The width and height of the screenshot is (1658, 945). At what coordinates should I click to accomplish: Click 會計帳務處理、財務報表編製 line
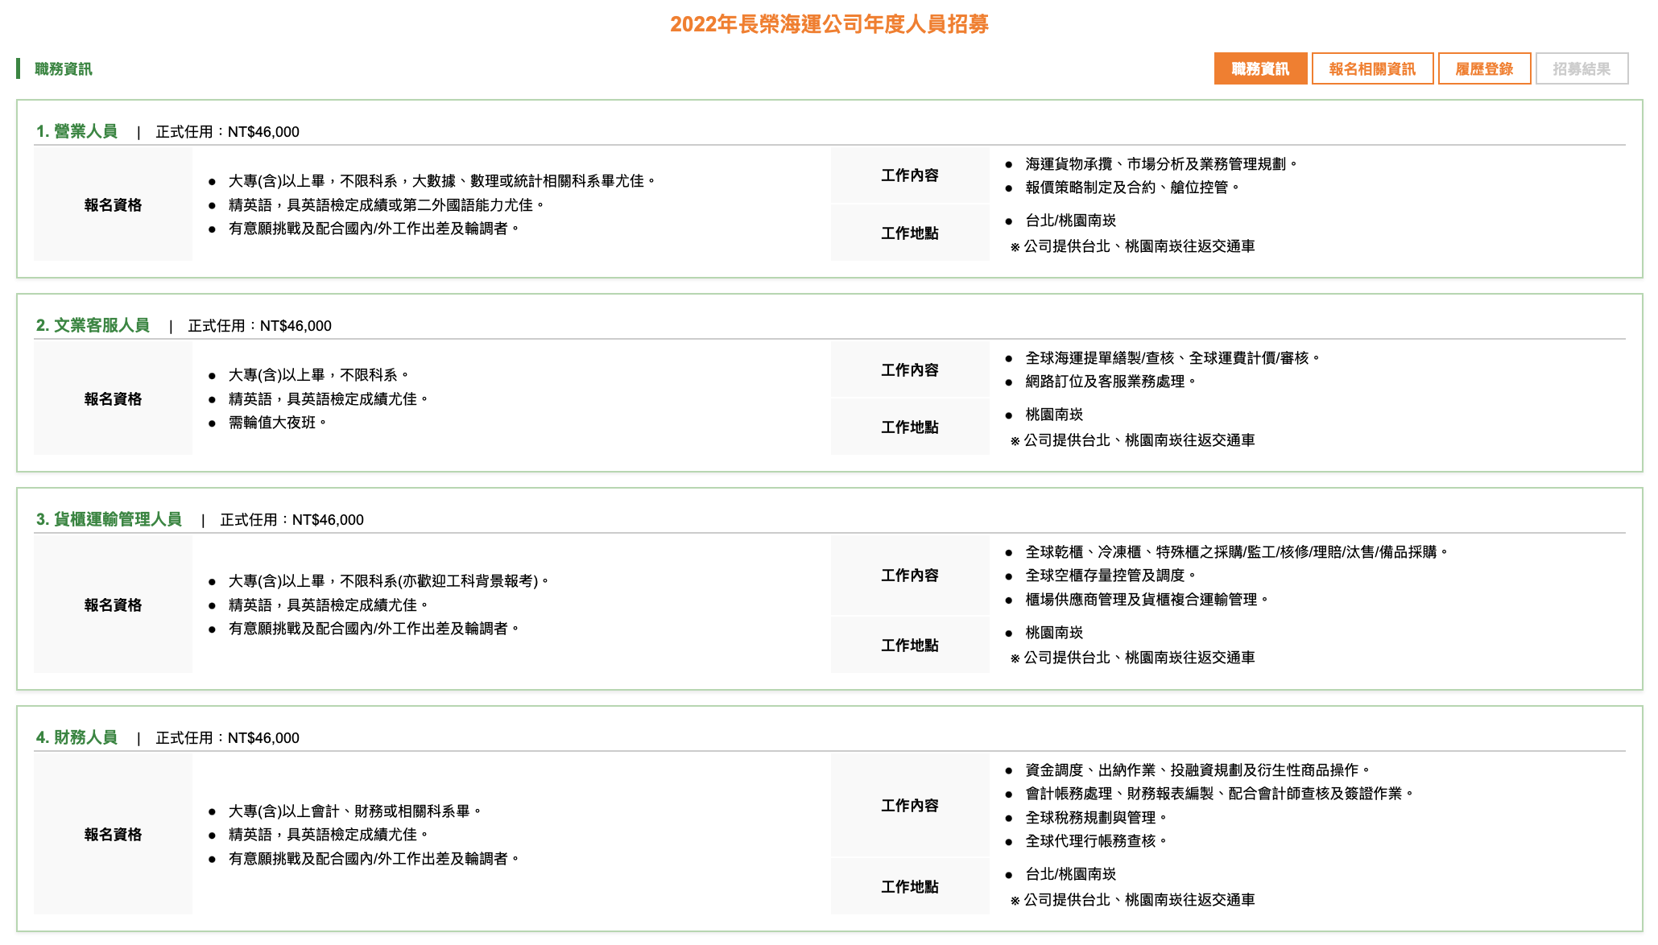[x=1218, y=794]
